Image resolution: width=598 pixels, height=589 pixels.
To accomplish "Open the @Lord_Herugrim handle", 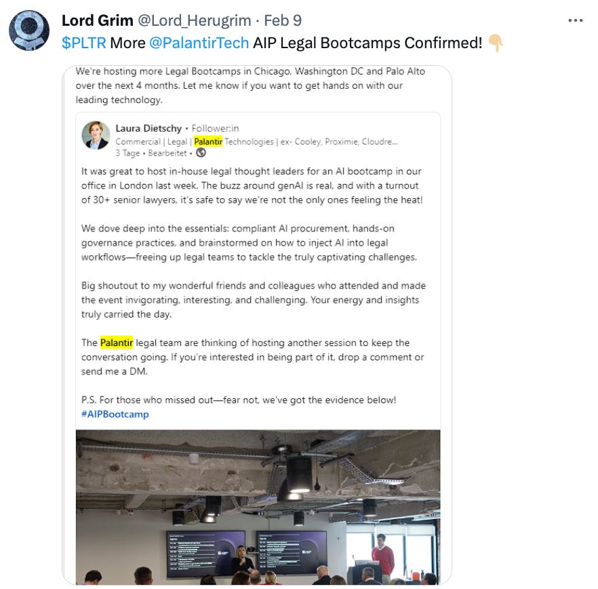I will (194, 20).
